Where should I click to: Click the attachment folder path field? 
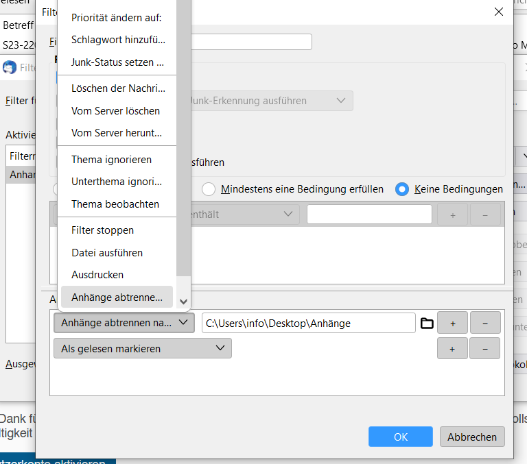(309, 323)
